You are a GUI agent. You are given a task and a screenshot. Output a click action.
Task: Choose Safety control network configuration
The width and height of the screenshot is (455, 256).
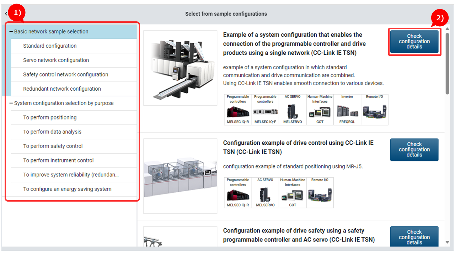(74, 74)
